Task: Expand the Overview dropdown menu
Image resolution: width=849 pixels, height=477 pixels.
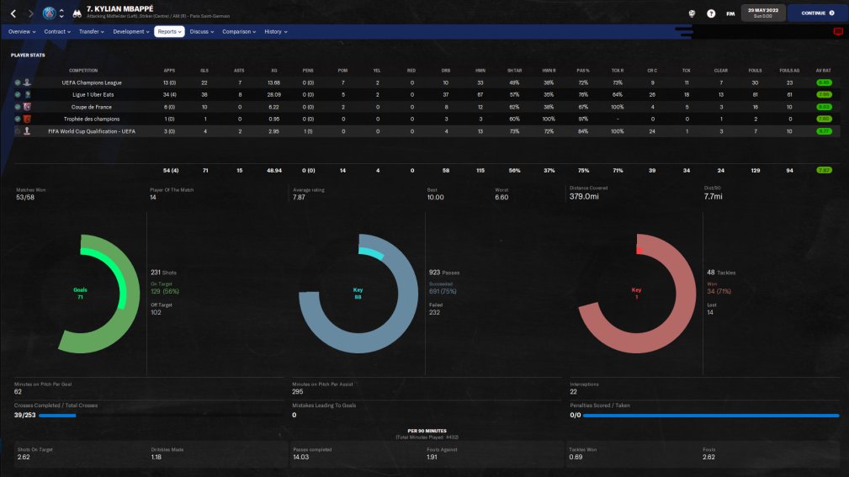Action: point(22,32)
